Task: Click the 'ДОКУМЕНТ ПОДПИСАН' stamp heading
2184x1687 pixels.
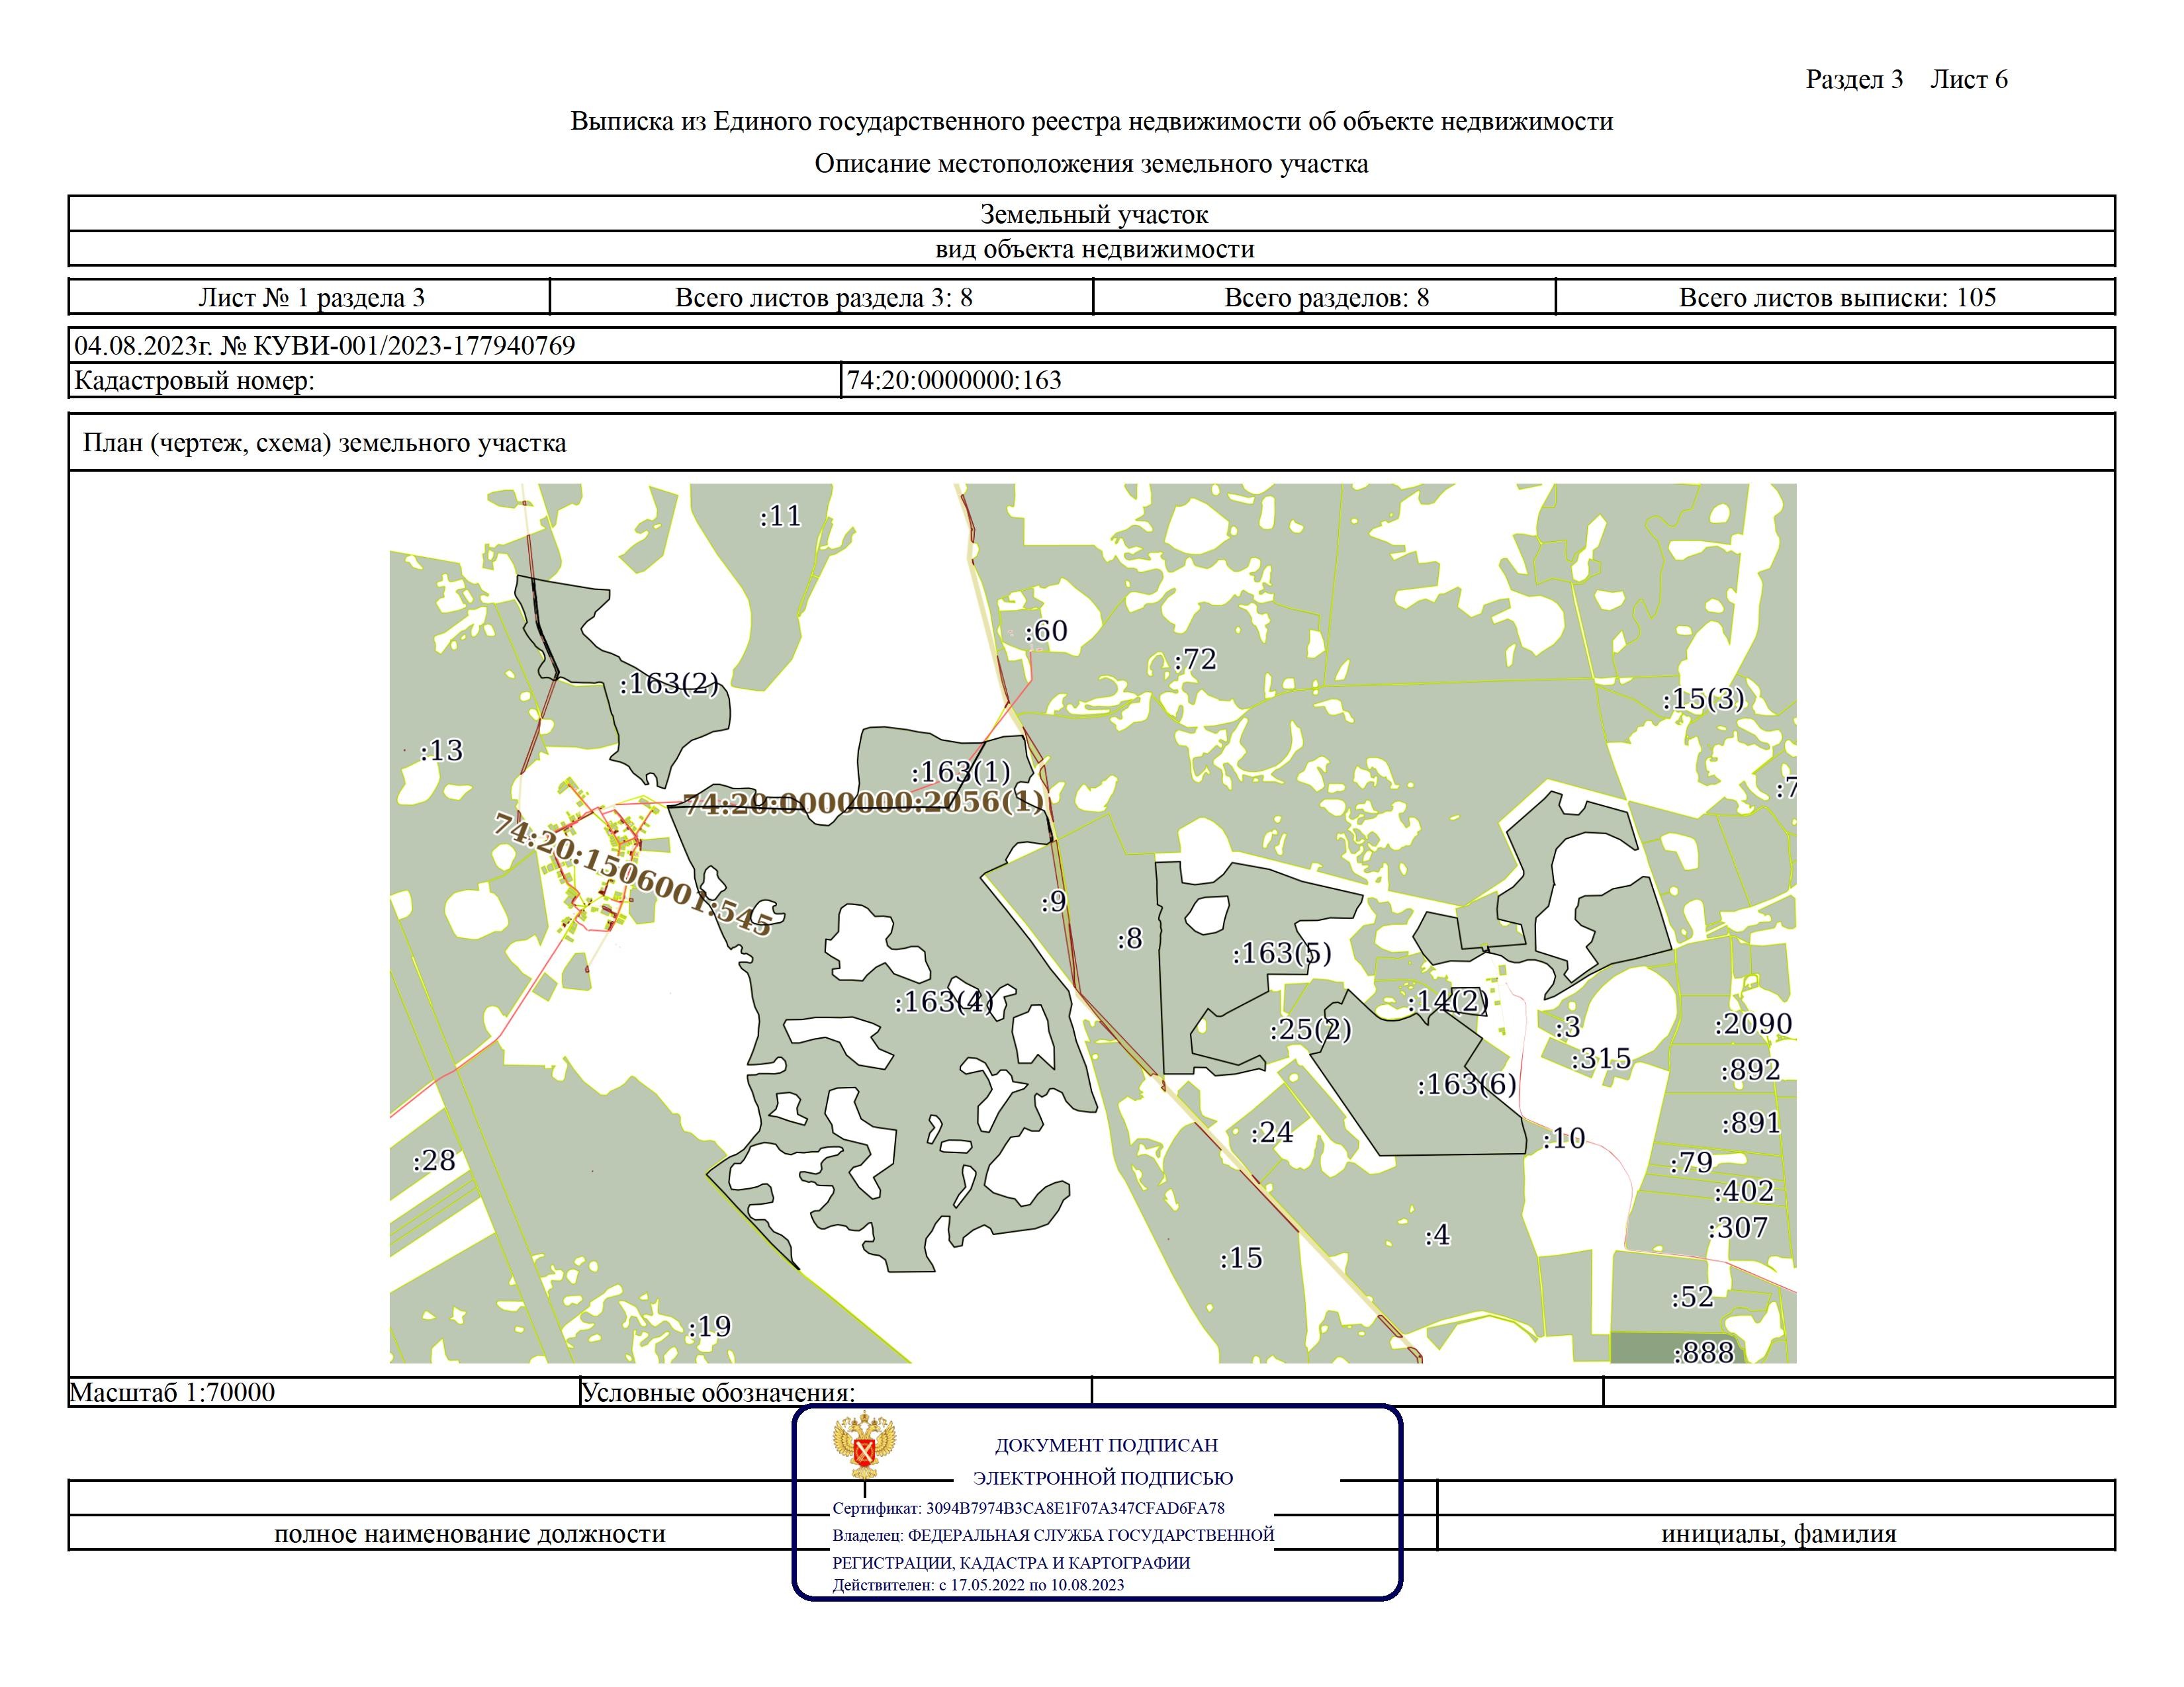Action: click(1106, 1445)
